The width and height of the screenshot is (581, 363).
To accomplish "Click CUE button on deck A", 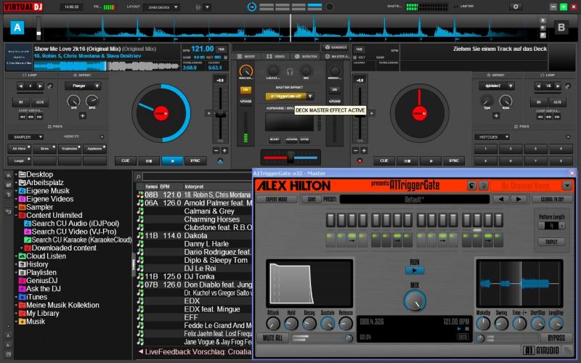I will (x=125, y=160).
